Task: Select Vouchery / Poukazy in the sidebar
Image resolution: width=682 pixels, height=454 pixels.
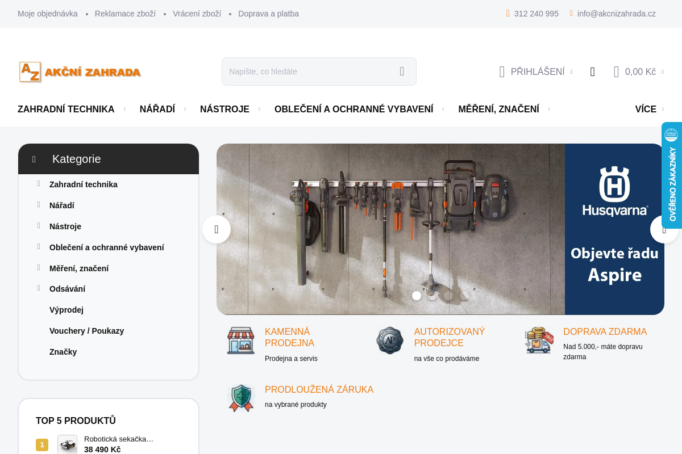Action: pyautogui.click(x=86, y=331)
